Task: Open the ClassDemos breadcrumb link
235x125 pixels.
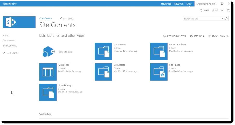Action: [x=46, y=18]
